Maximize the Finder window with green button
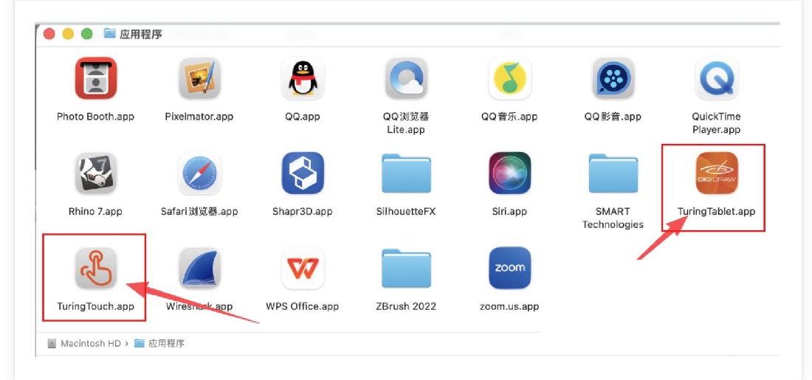The width and height of the screenshot is (812, 380). 87,34
